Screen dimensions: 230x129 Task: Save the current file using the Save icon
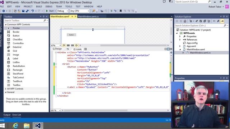point(23,11)
